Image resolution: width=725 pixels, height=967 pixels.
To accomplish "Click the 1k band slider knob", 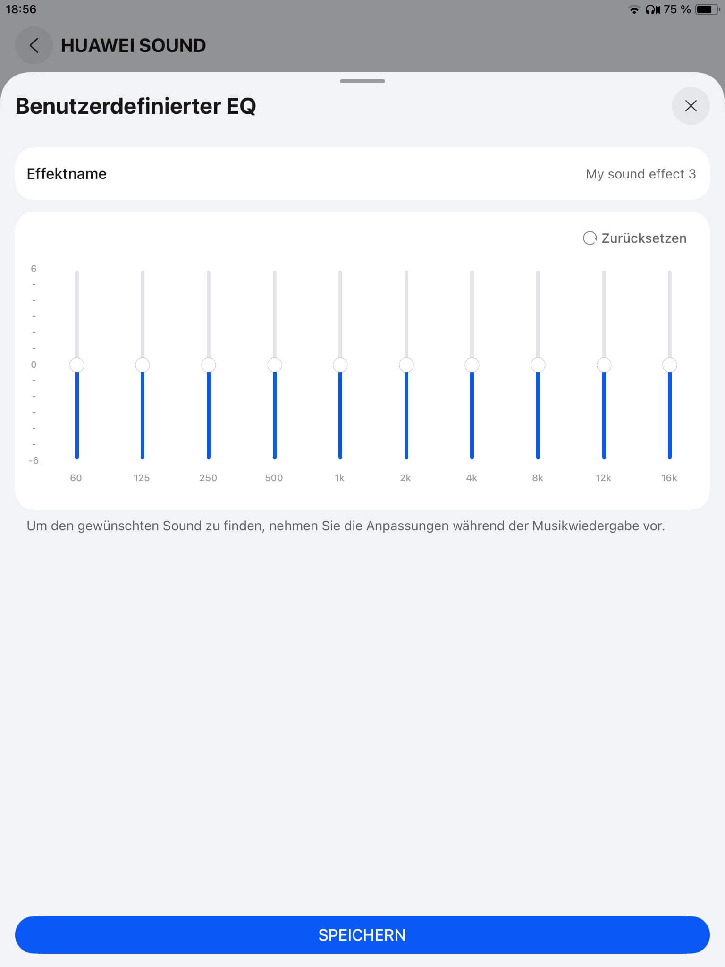I will pos(340,365).
